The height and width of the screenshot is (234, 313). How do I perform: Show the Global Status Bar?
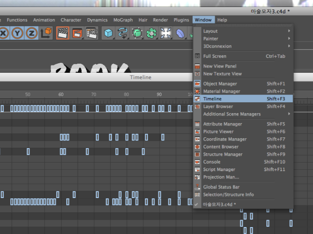tap(243, 187)
